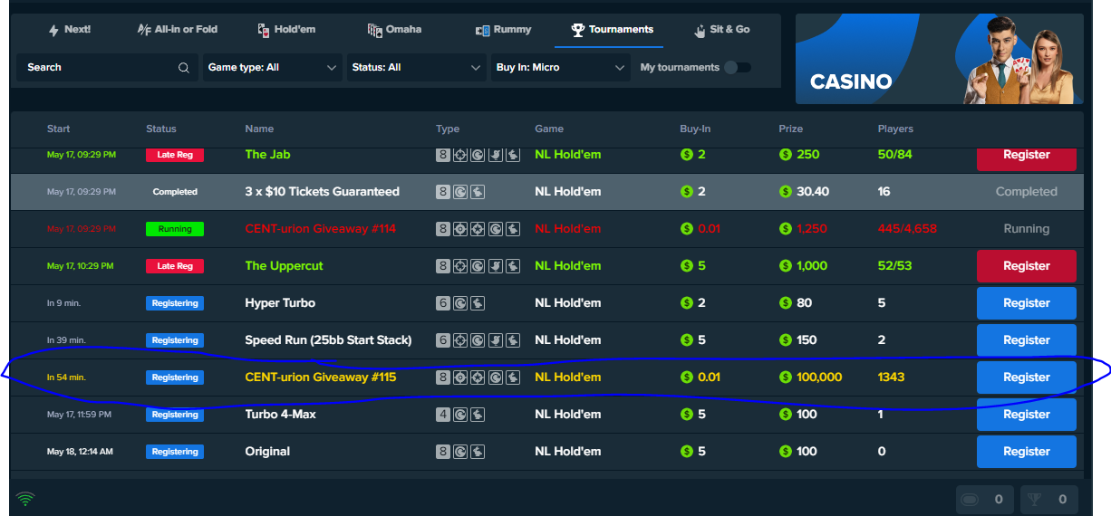Click rabbit turbo icon in Original row
This screenshot has height=516, width=1111.
[478, 452]
